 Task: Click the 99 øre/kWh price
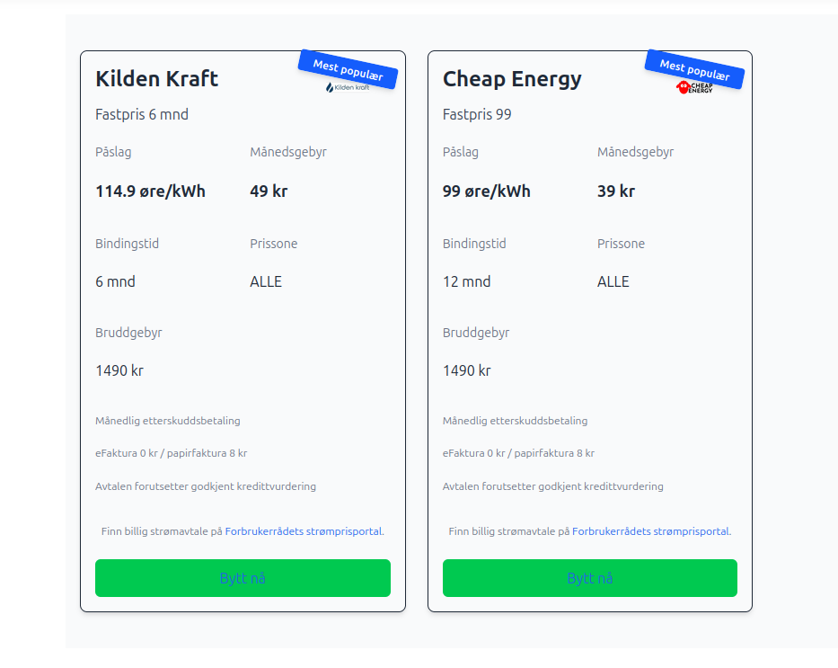point(486,191)
